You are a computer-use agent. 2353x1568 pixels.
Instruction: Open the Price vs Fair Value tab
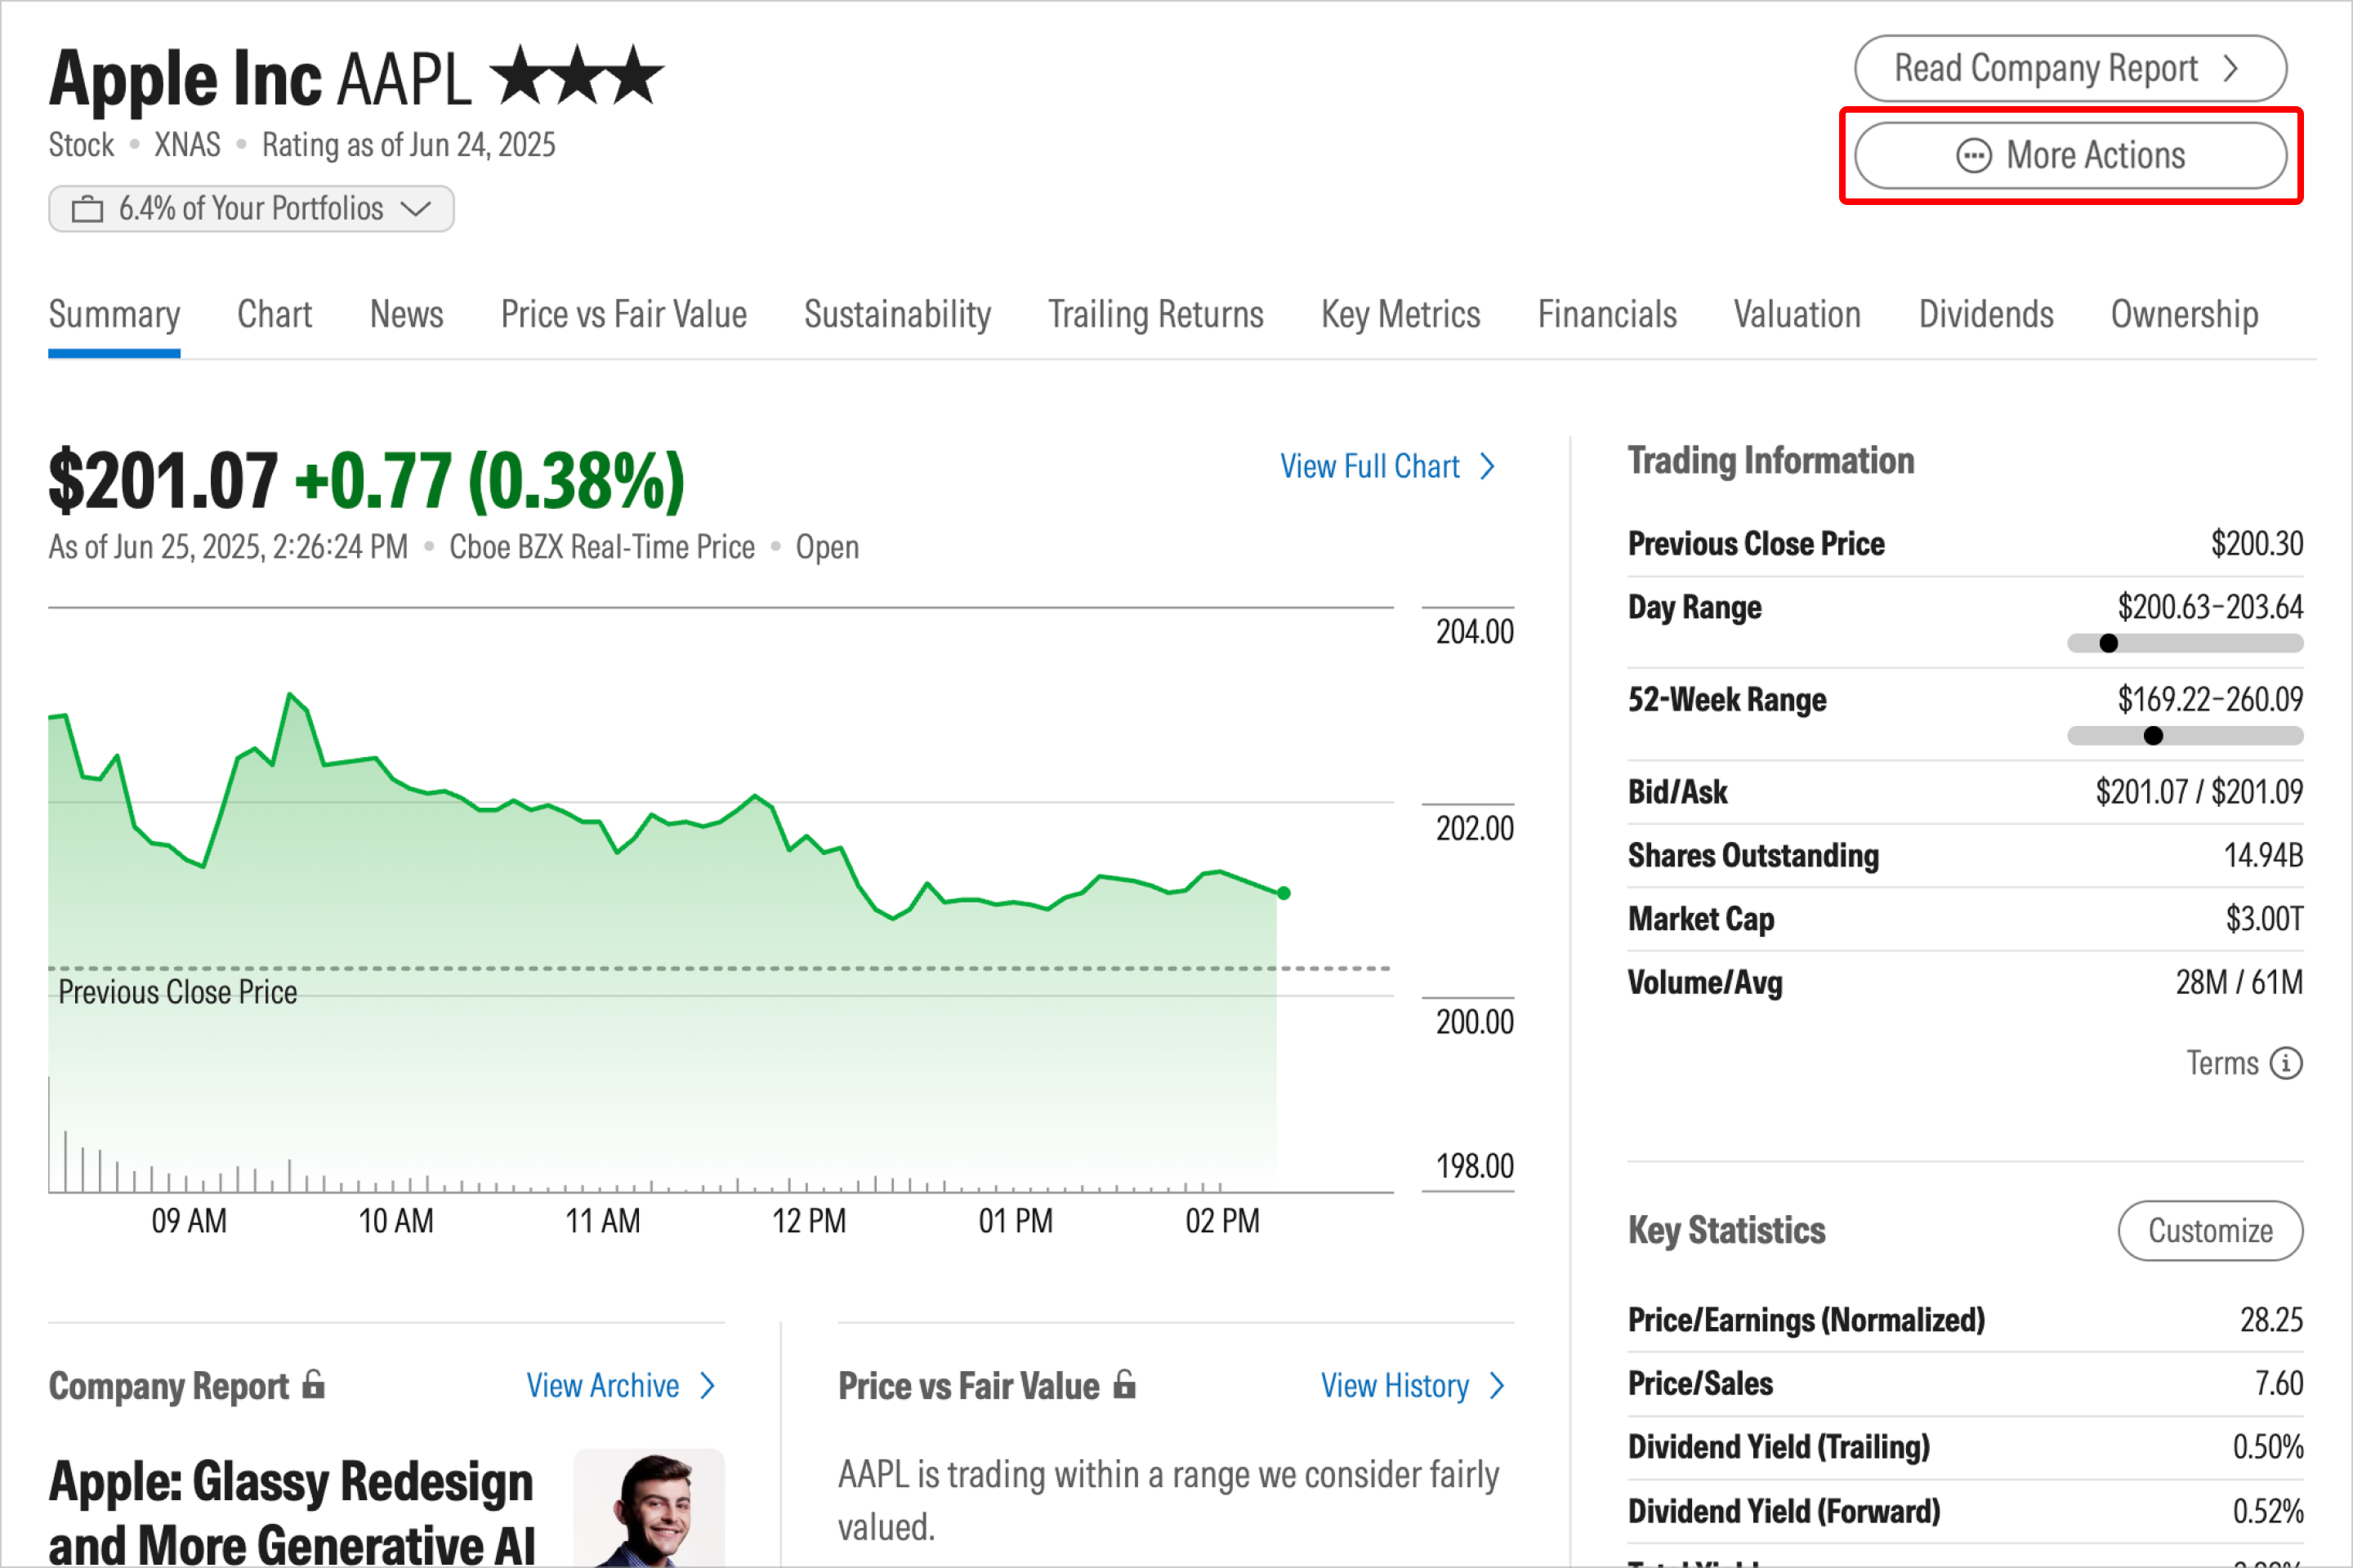tap(623, 315)
